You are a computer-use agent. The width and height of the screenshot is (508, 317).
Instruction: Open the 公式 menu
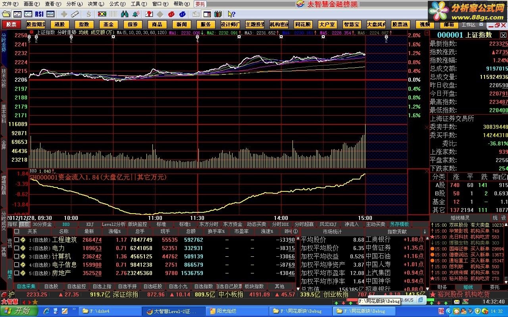pos(117,4)
